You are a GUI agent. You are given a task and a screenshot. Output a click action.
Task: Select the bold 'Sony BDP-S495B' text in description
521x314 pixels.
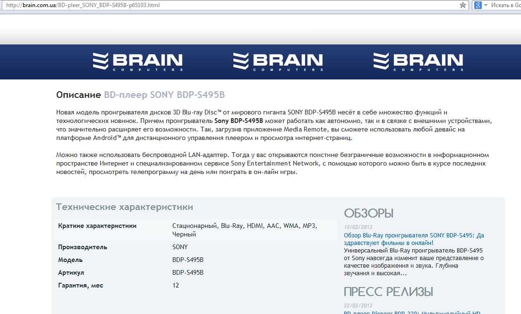(x=239, y=121)
